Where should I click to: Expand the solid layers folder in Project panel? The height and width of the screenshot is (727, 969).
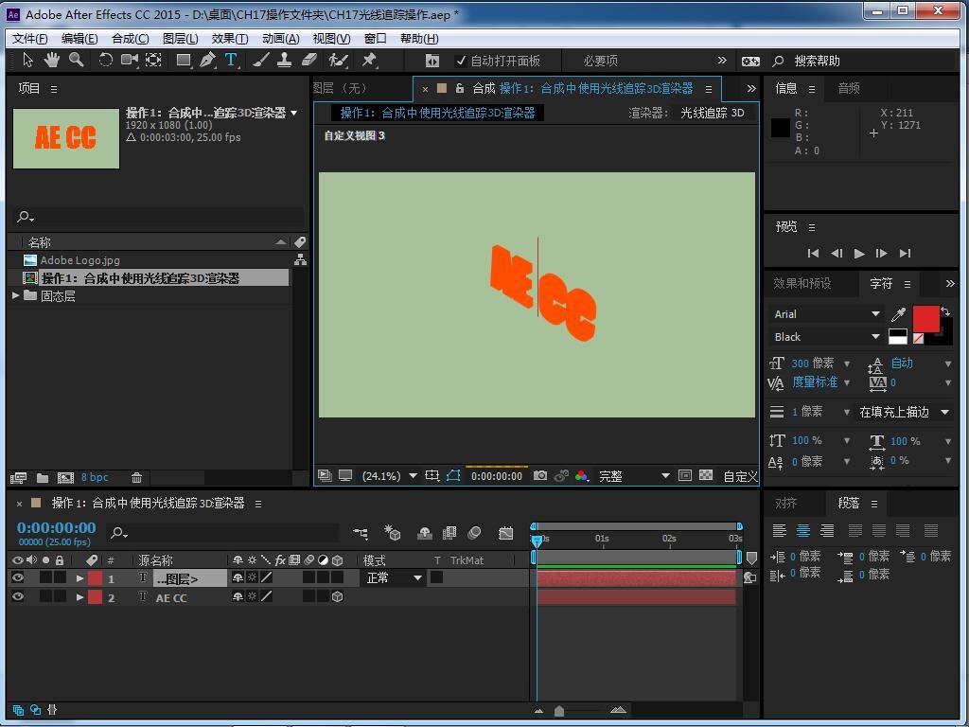[15, 295]
